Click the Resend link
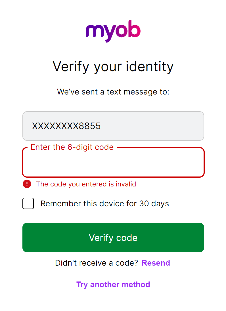This screenshot has width=226, height=311. click(x=156, y=263)
